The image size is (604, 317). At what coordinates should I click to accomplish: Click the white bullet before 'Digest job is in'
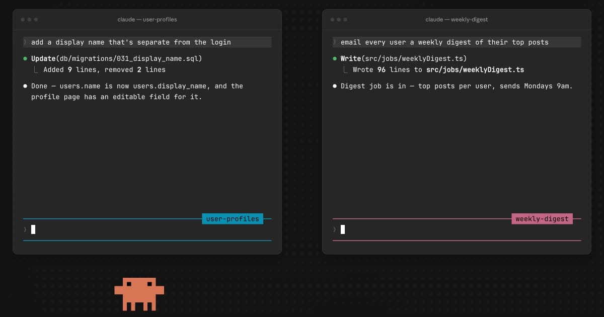[x=335, y=86]
